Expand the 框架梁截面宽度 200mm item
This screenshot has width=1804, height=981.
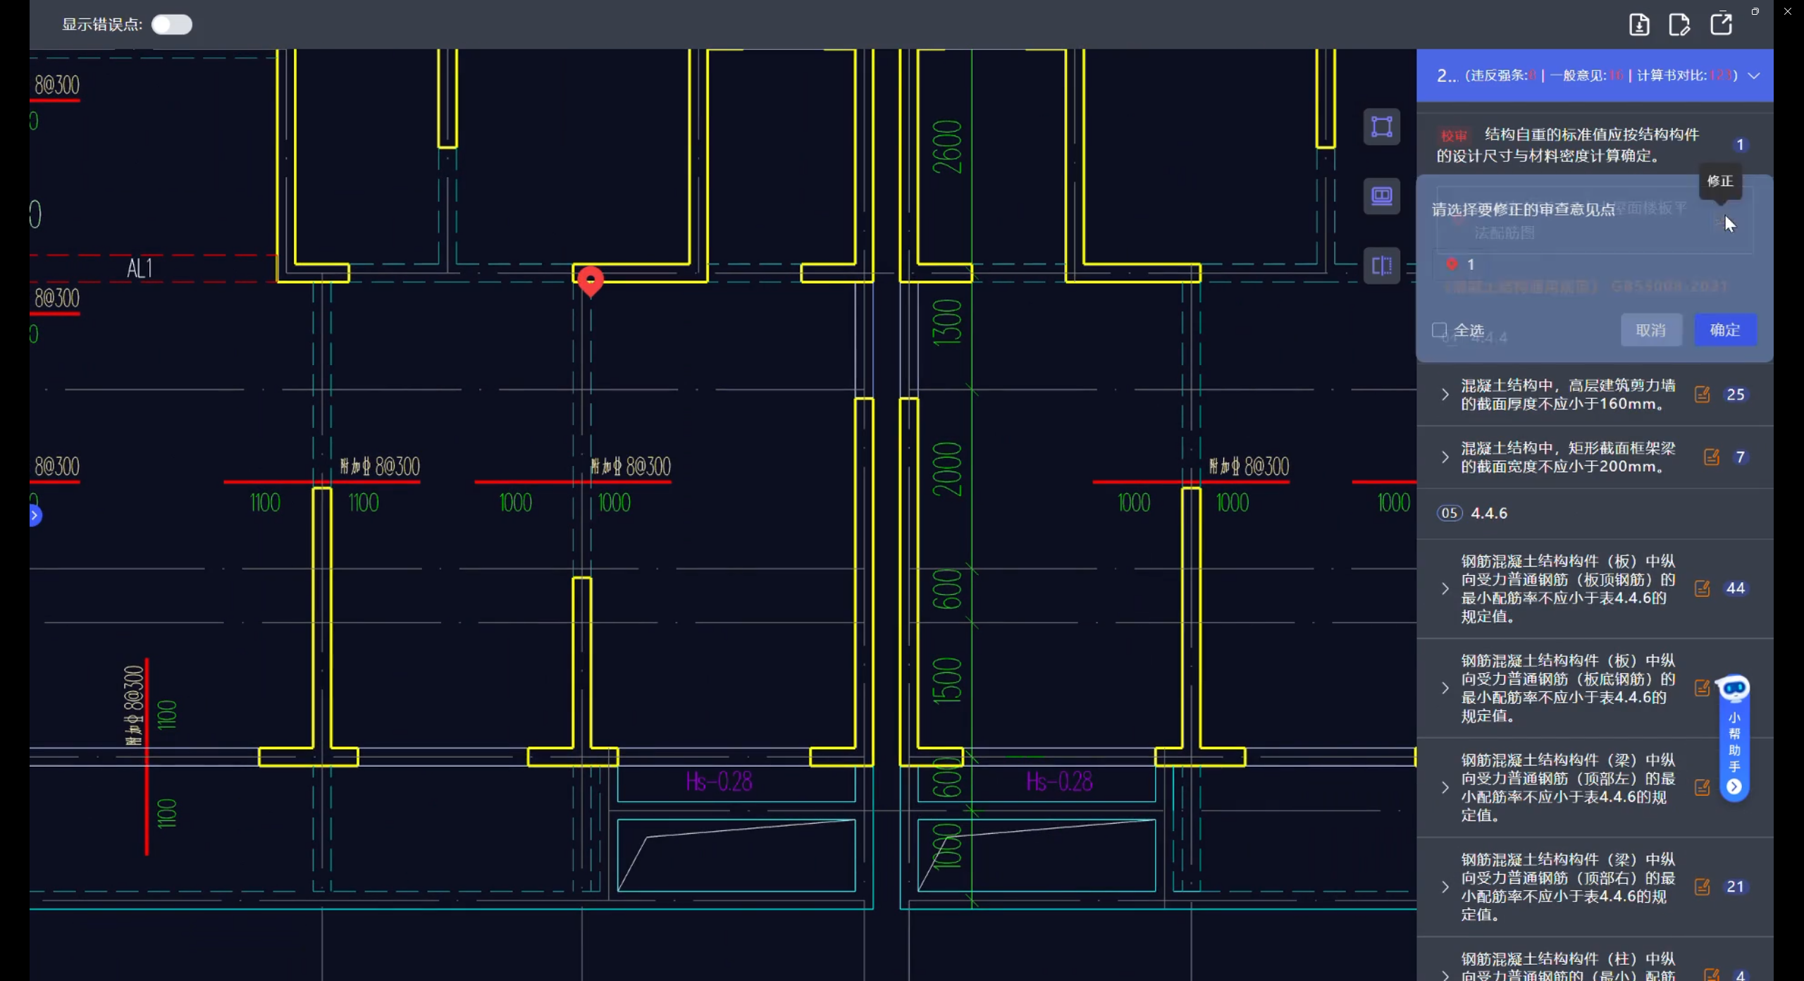1445,457
